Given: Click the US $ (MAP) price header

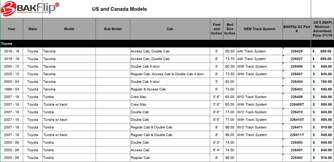Looking at the screenshot, I should pyautogui.click(x=323, y=29).
